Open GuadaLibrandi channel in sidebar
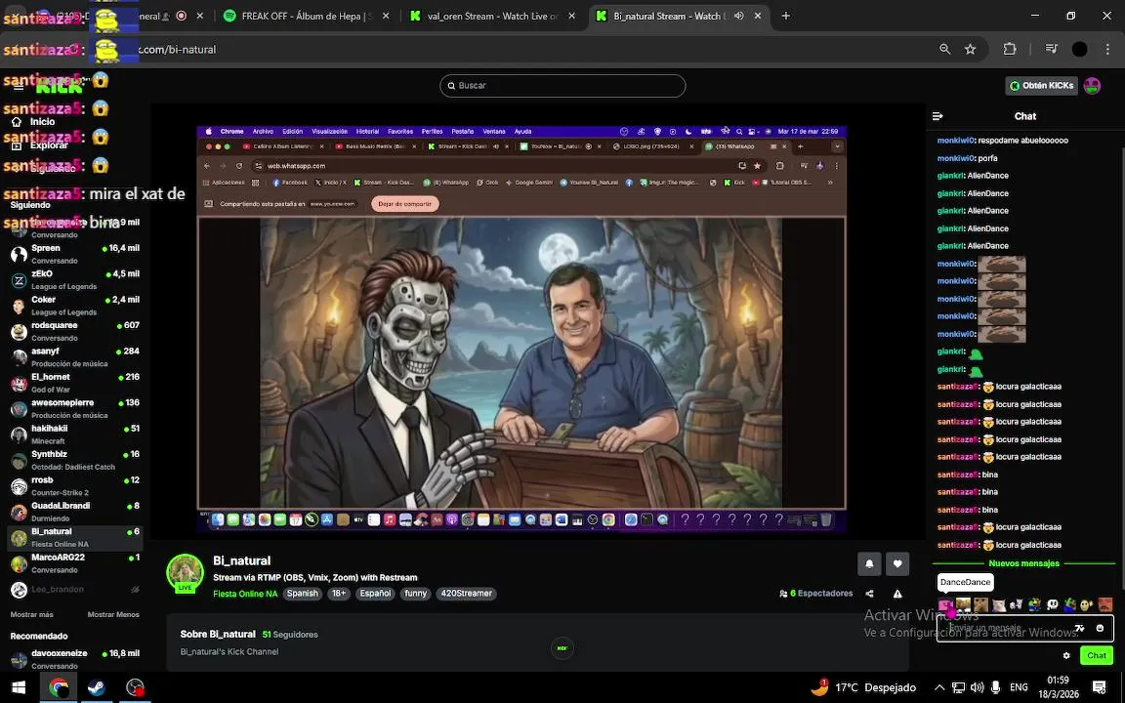 [75, 513]
